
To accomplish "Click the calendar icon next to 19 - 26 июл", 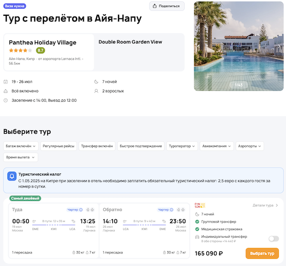I will tap(6, 81).
